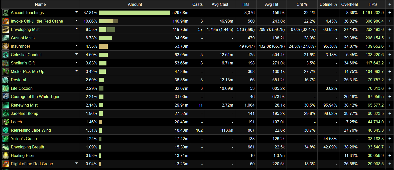Viewport: 394px width, 170px height.
Task: Click the Insurance! spell icon
Action: pos(6,46)
